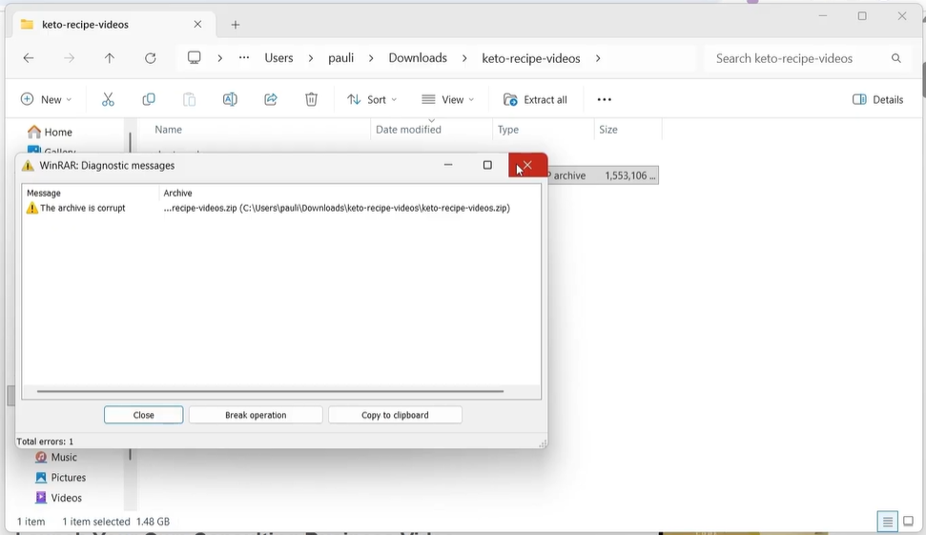Maximize the WinRAR diagnostic dialog
Viewport: 926px width, 535px height.
pos(487,165)
